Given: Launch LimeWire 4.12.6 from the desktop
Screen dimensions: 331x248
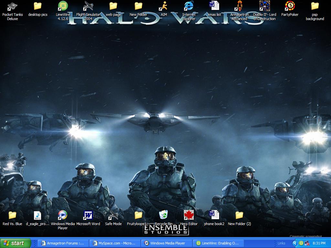Looking at the screenshot, I should point(63,6).
